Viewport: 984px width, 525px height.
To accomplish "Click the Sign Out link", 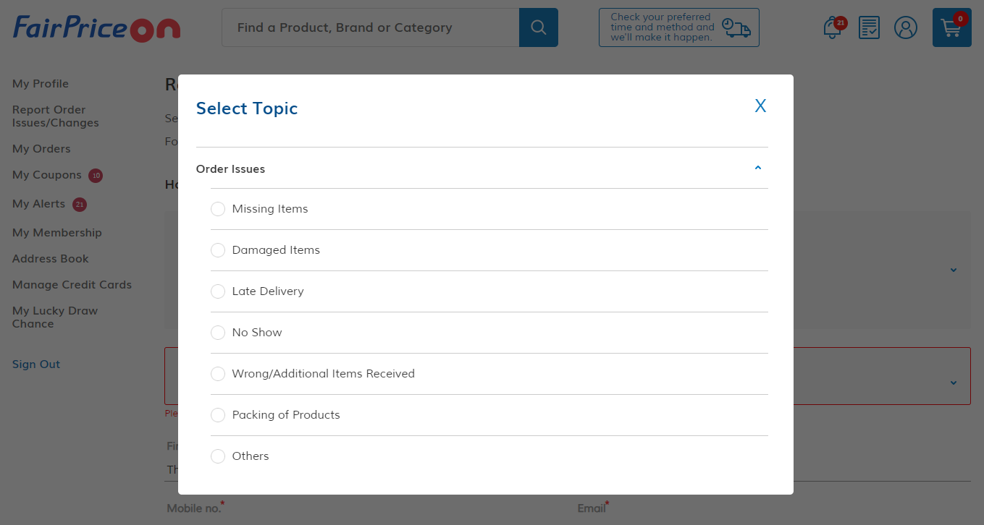I will [x=36, y=364].
